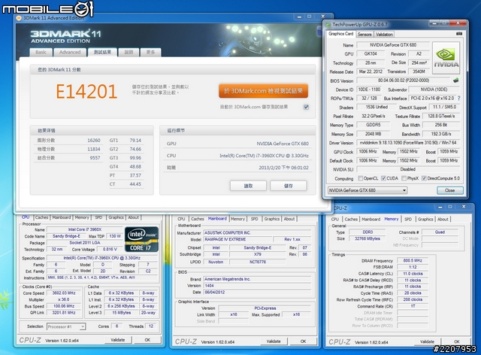Click the Code Name value Sandy Bridge-E
This screenshot has width=481, height=355.
[66, 236]
